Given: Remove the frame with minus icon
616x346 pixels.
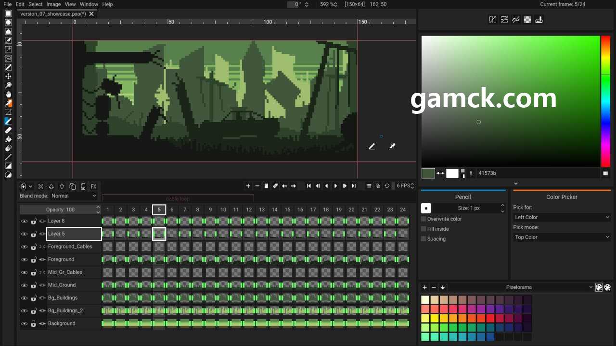Looking at the screenshot, I should [257, 186].
